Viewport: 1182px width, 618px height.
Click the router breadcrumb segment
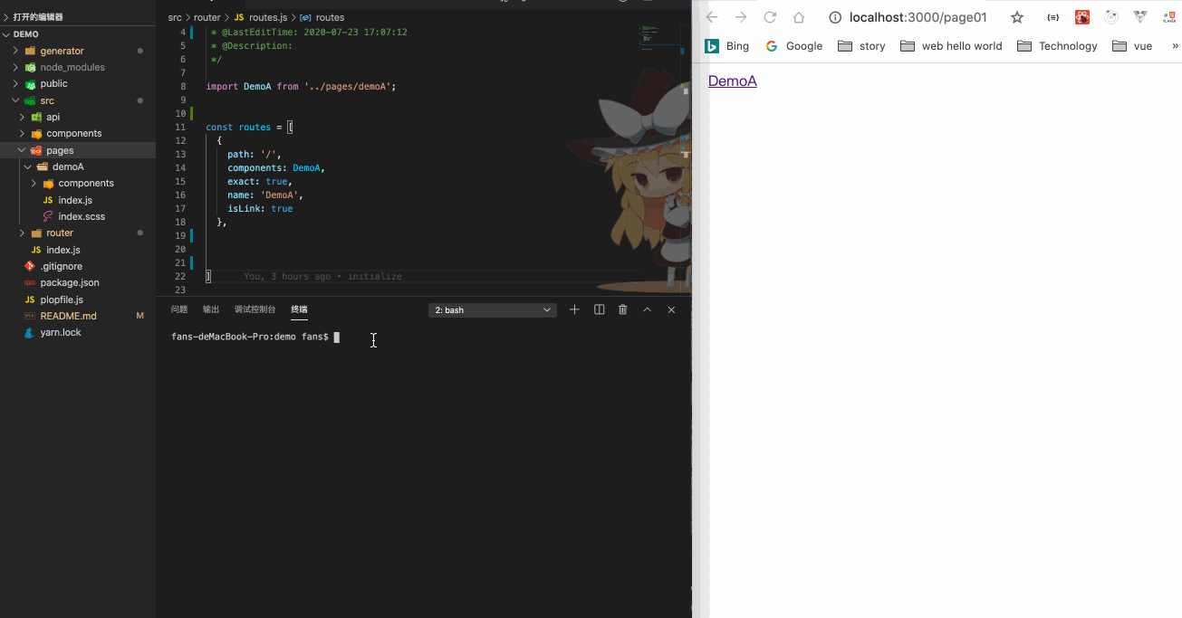click(207, 17)
